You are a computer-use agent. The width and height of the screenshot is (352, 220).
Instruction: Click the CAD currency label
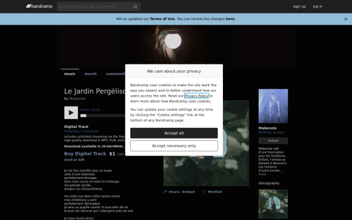coord(120,154)
